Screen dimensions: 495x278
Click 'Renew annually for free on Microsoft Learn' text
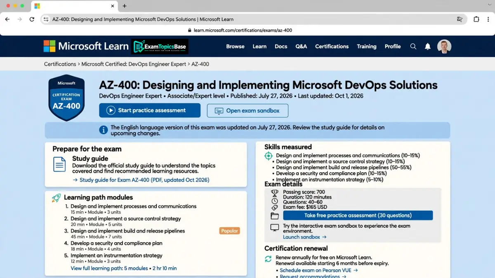324,257
